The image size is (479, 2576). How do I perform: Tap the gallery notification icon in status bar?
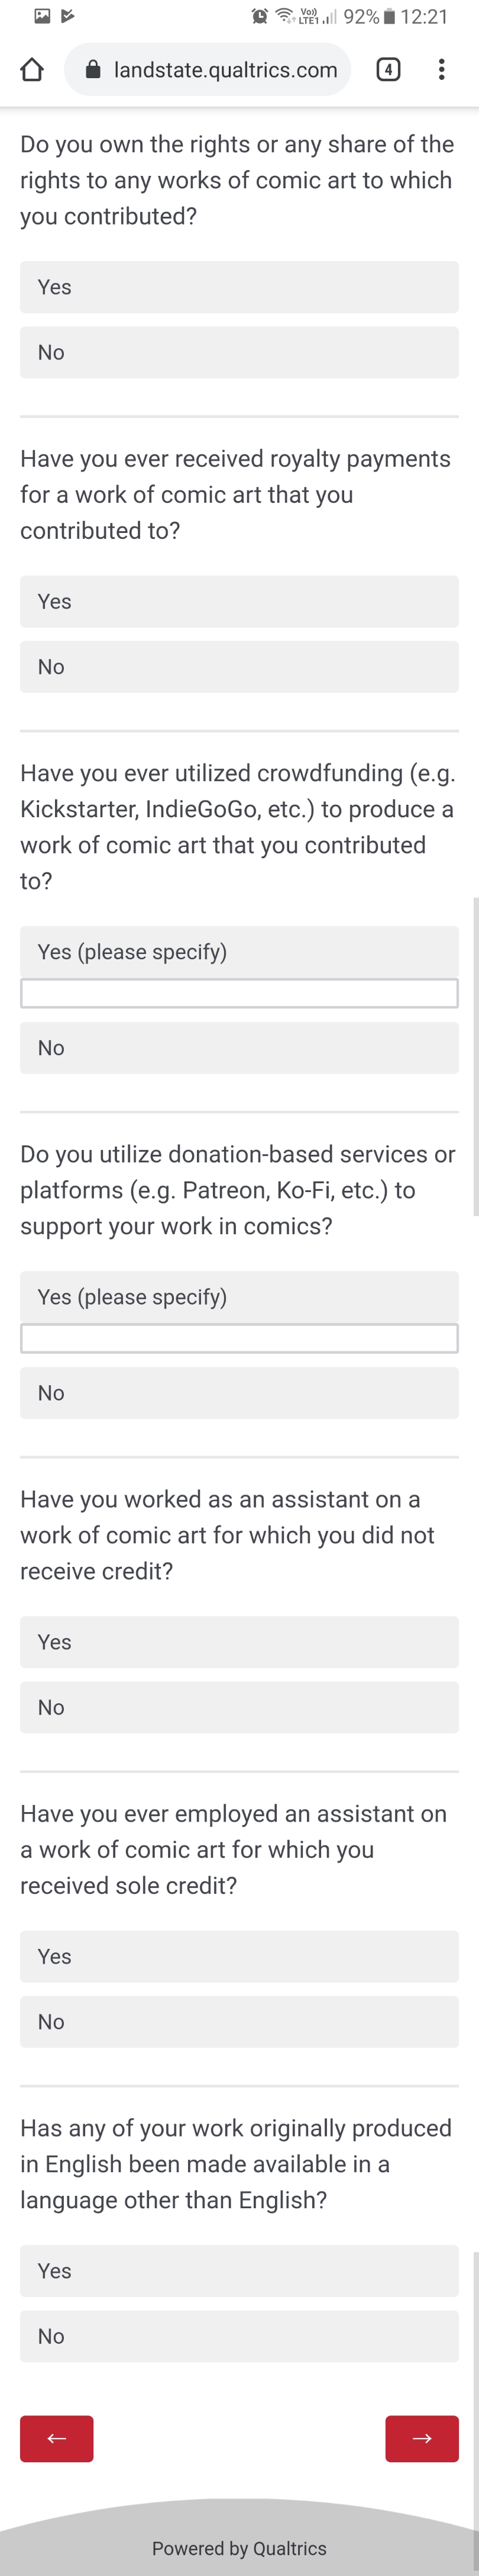point(42,15)
